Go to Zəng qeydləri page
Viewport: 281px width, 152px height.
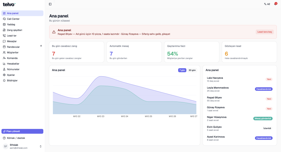coord(22,30)
